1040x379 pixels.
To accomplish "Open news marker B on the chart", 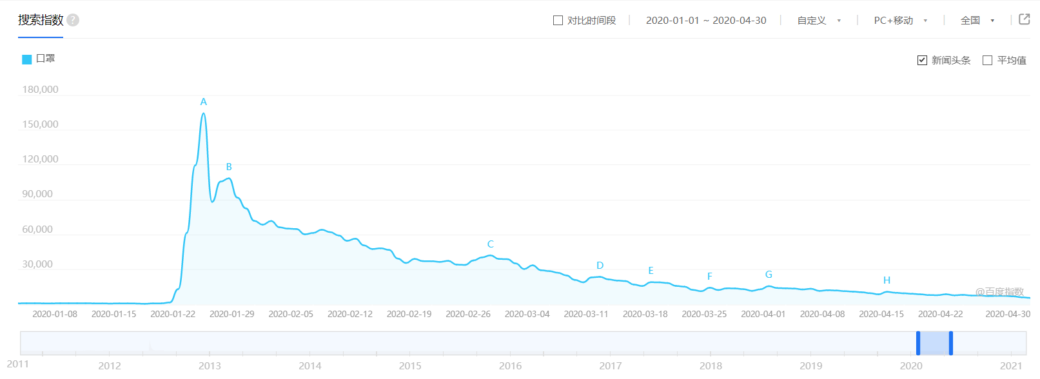I will (229, 167).
